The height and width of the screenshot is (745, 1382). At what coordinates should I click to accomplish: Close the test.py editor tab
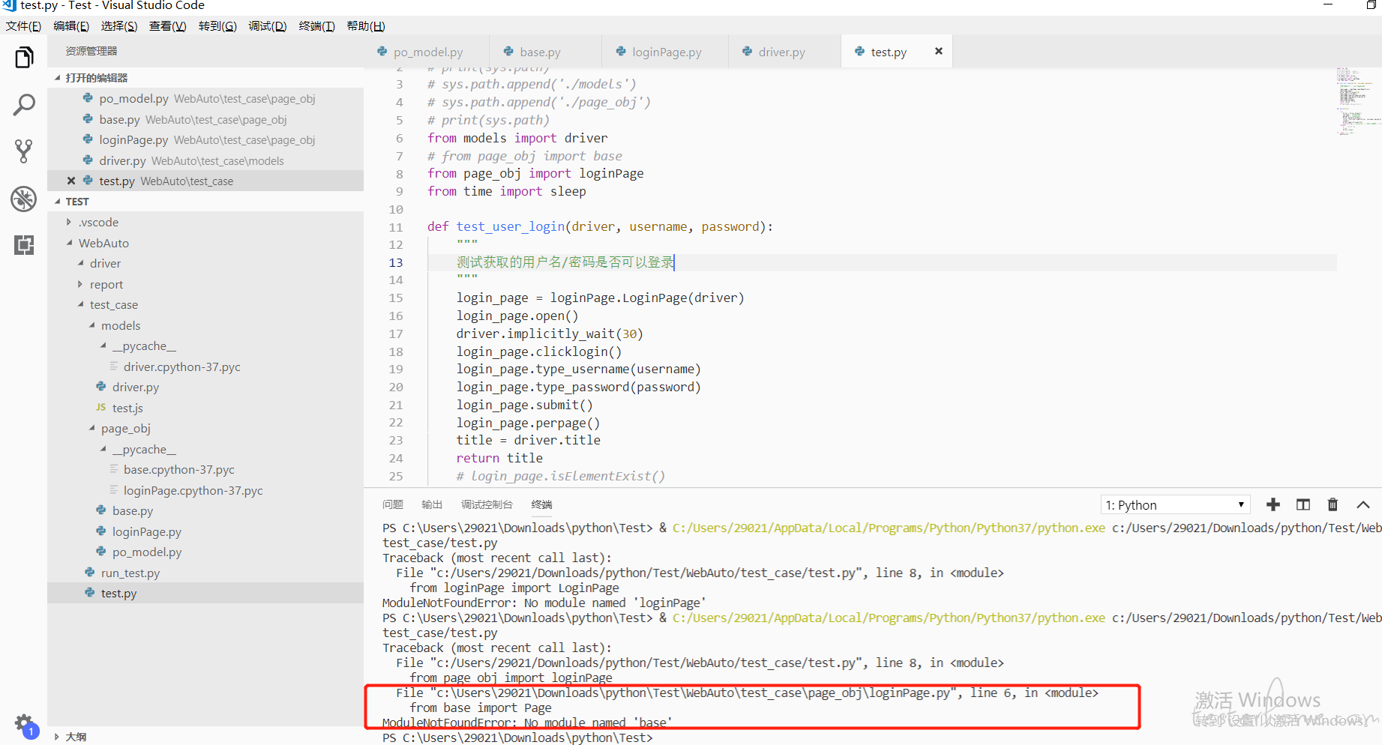click(938, 51)
